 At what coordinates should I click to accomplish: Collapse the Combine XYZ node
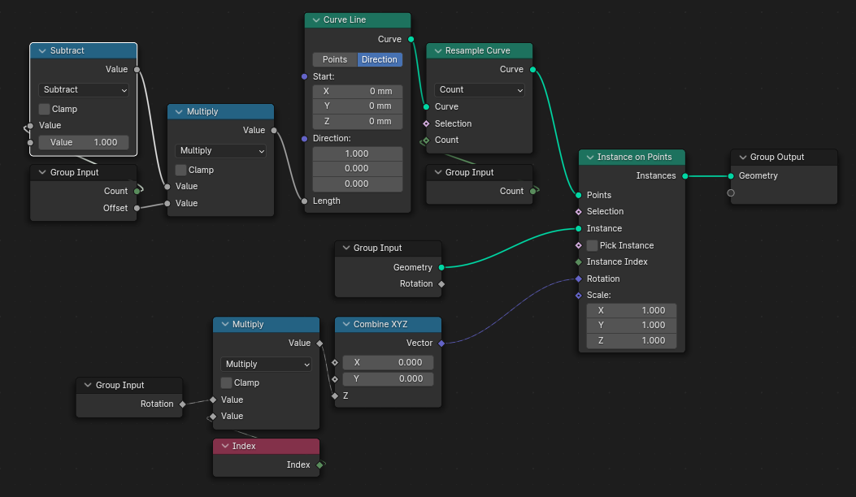tap(346, 324)
